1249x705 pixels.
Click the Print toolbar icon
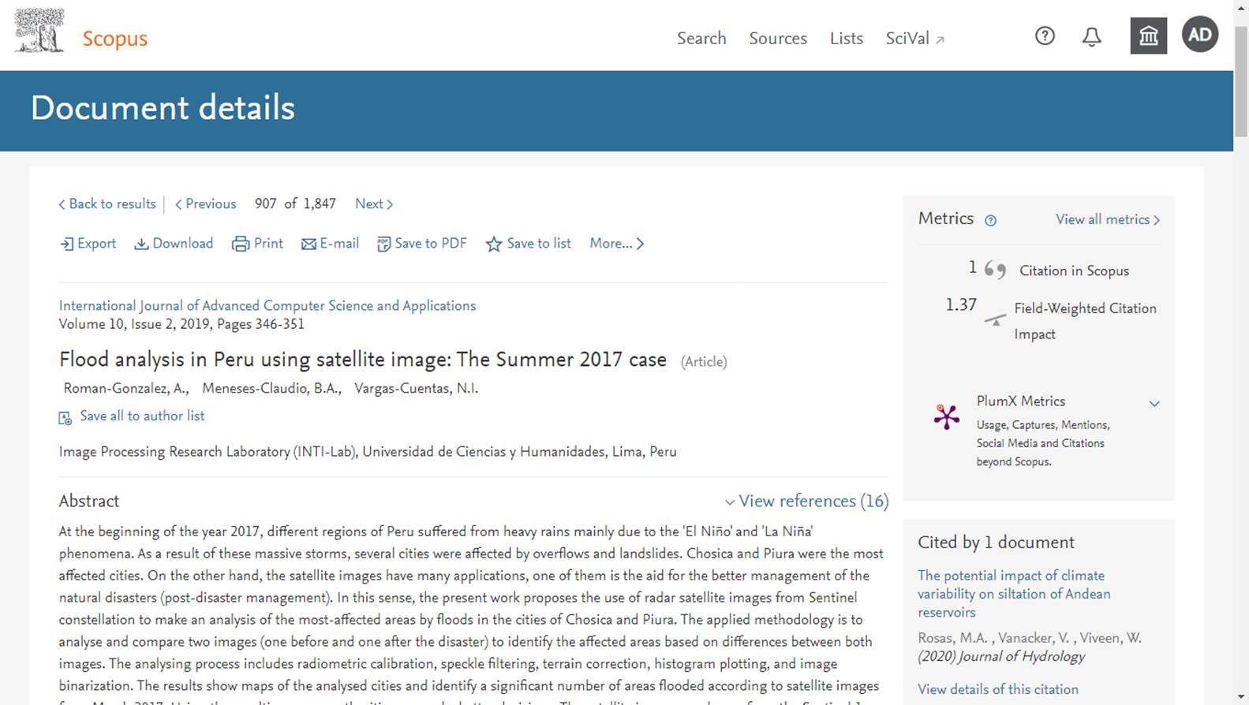click(241, 244)
